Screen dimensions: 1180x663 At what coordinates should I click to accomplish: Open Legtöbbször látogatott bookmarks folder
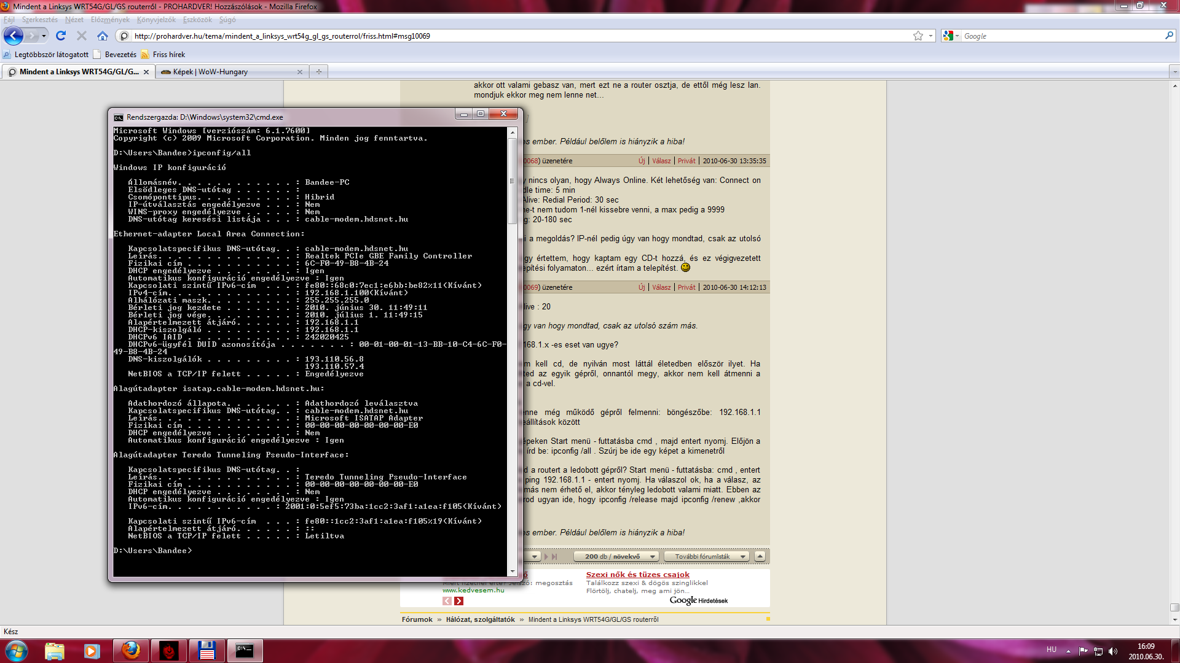click(46, 55)
